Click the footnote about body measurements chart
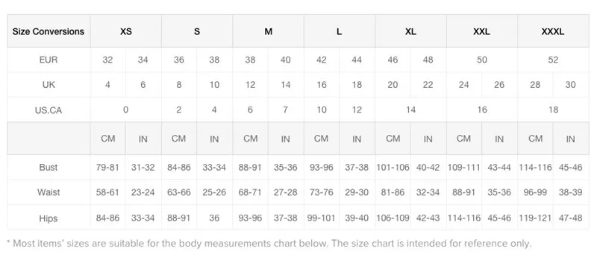 pos(269,243)
